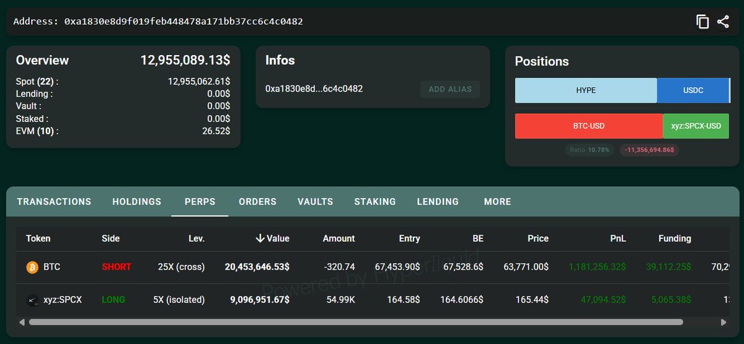Click the SHORT side label for BTC
This screenshot has height=344, width=744.
click(117, 267)
